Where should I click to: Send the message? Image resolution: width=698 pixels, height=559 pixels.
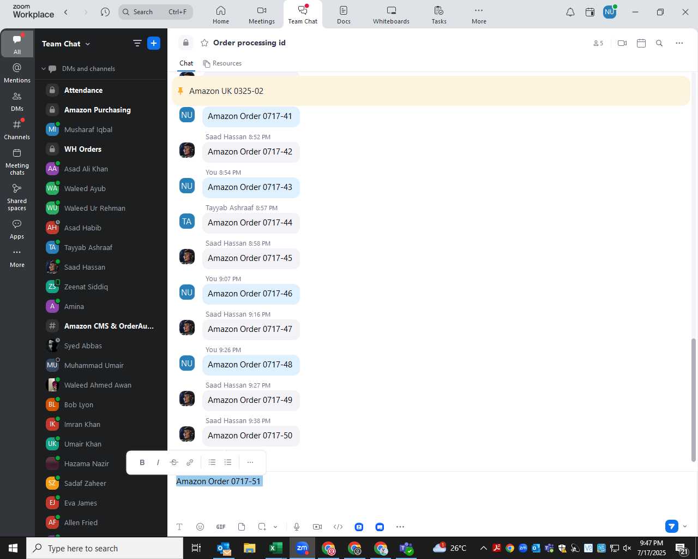[x=672, y=526]
